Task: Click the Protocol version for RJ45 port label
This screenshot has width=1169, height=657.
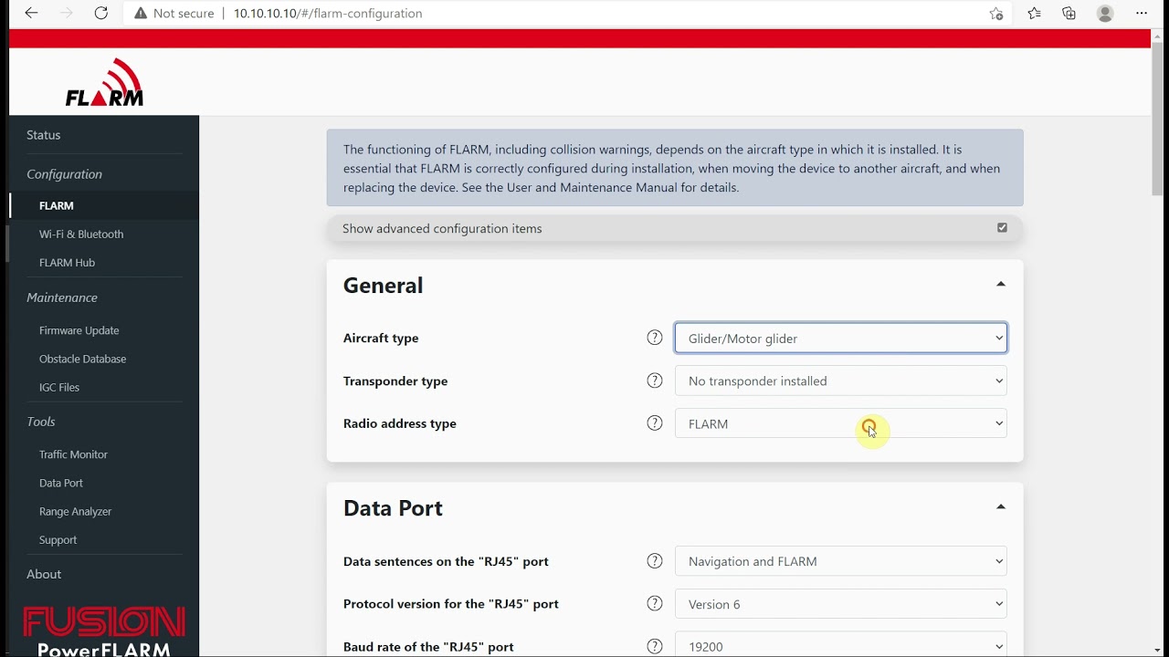Action: [451, 603]
